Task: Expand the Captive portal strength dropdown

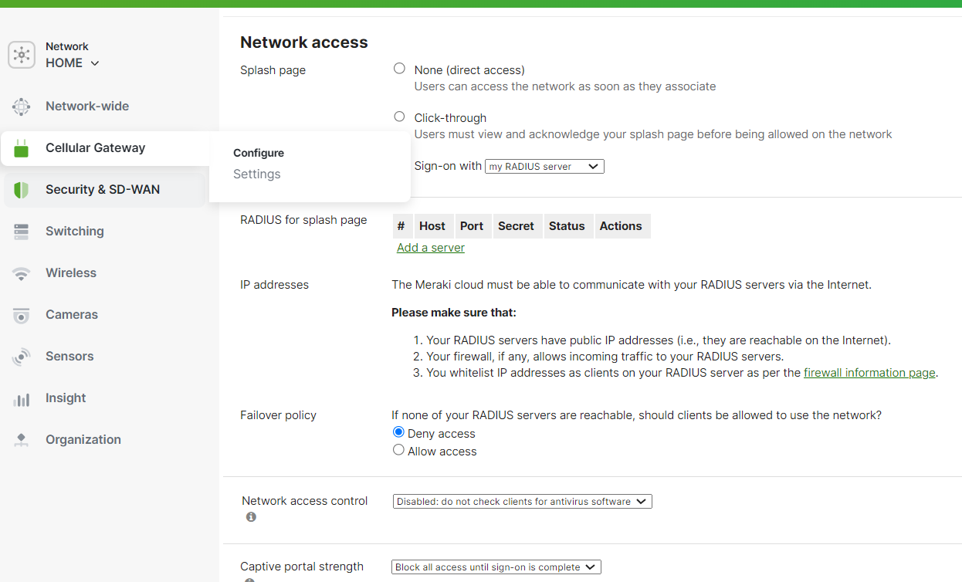Action: [496, 567]
